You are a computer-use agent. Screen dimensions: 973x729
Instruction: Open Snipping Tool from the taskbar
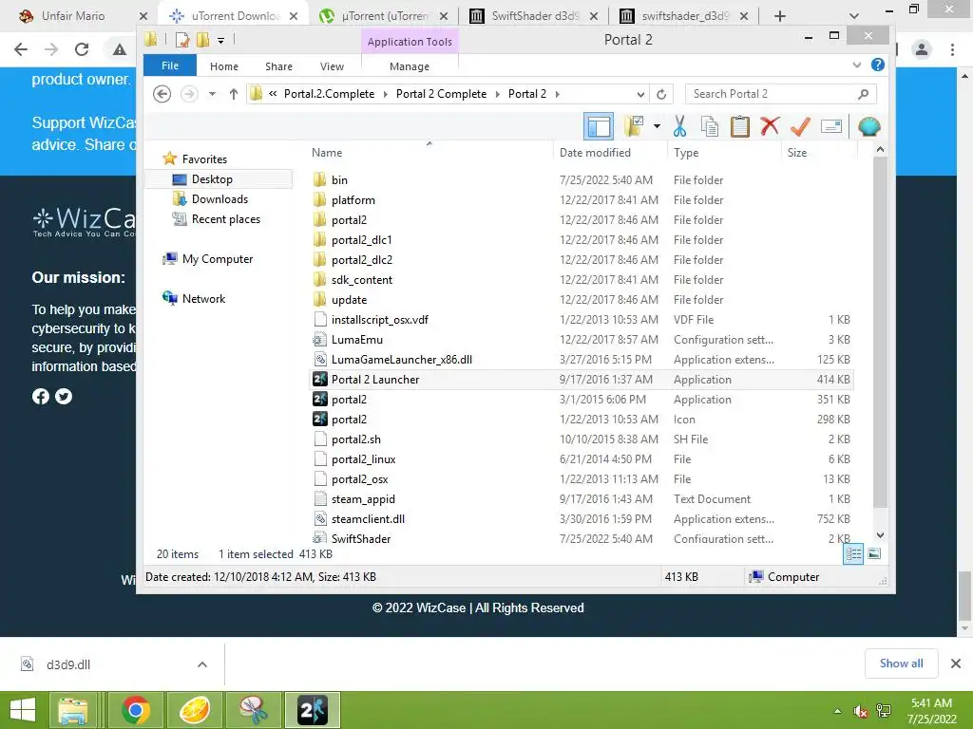tap(254, 710)
